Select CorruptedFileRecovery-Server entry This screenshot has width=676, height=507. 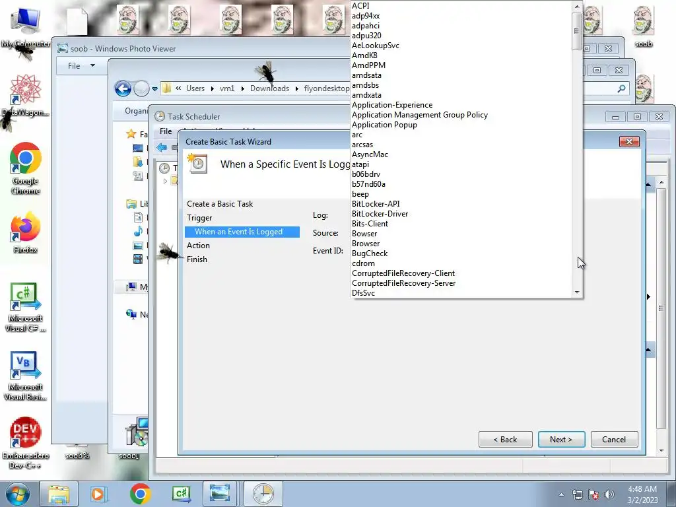(x=403, y=283)
